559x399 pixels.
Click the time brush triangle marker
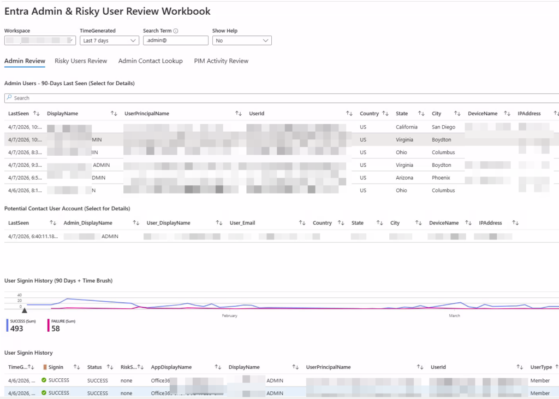[24, 310]
